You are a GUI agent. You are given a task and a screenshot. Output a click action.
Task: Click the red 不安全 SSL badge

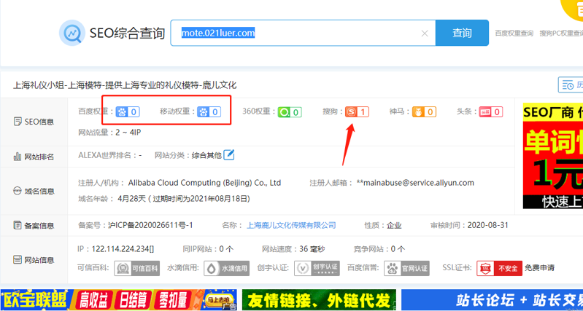tap(499, 268)
